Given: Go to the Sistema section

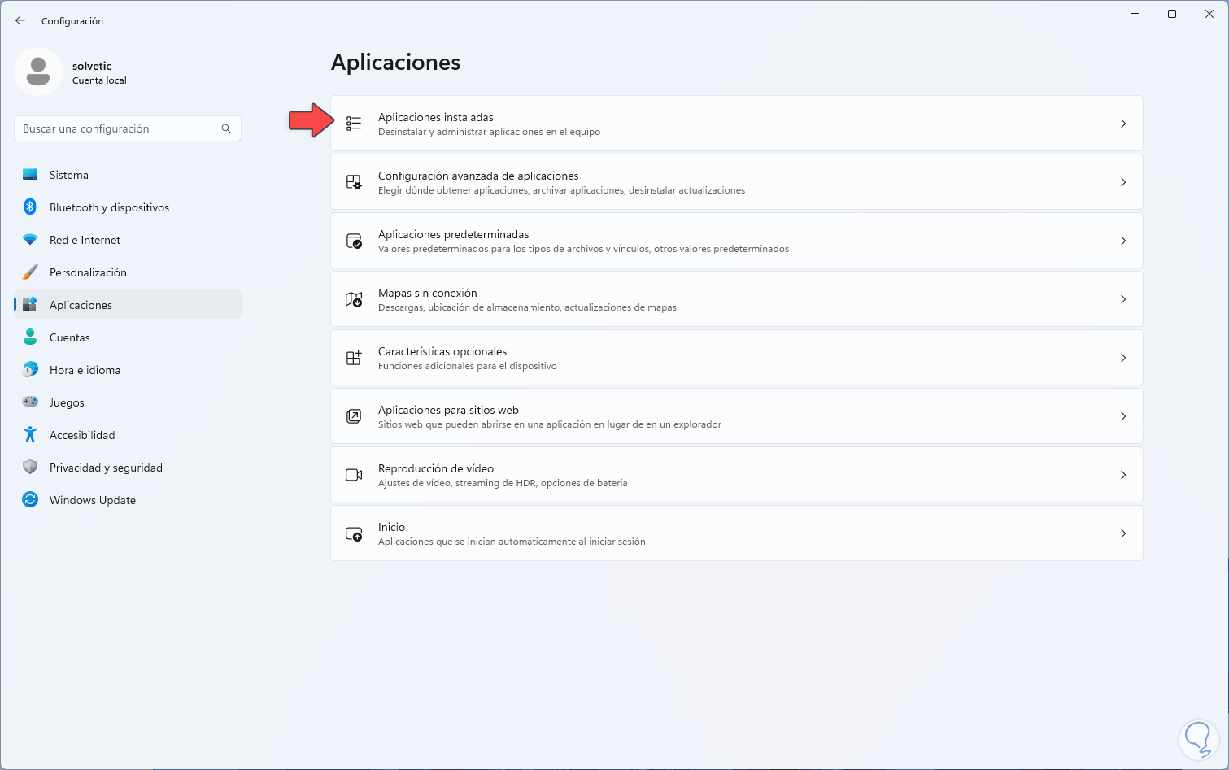Looking at the screenshot, I should pos(69,175).
